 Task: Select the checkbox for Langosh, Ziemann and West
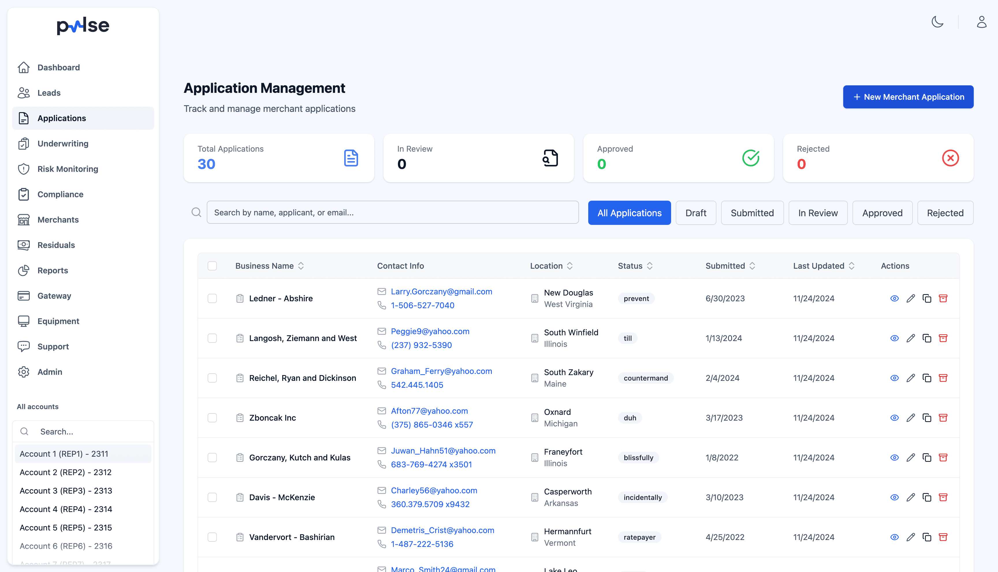click(x=213, y=338)
